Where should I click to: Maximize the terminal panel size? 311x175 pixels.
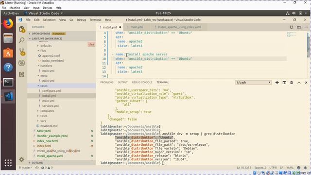click(299, 83)
